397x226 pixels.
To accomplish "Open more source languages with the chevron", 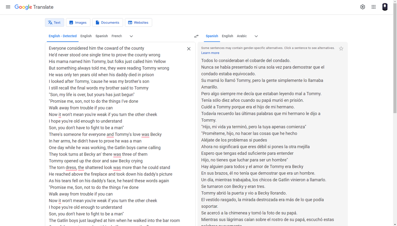I will coord(131,36).
